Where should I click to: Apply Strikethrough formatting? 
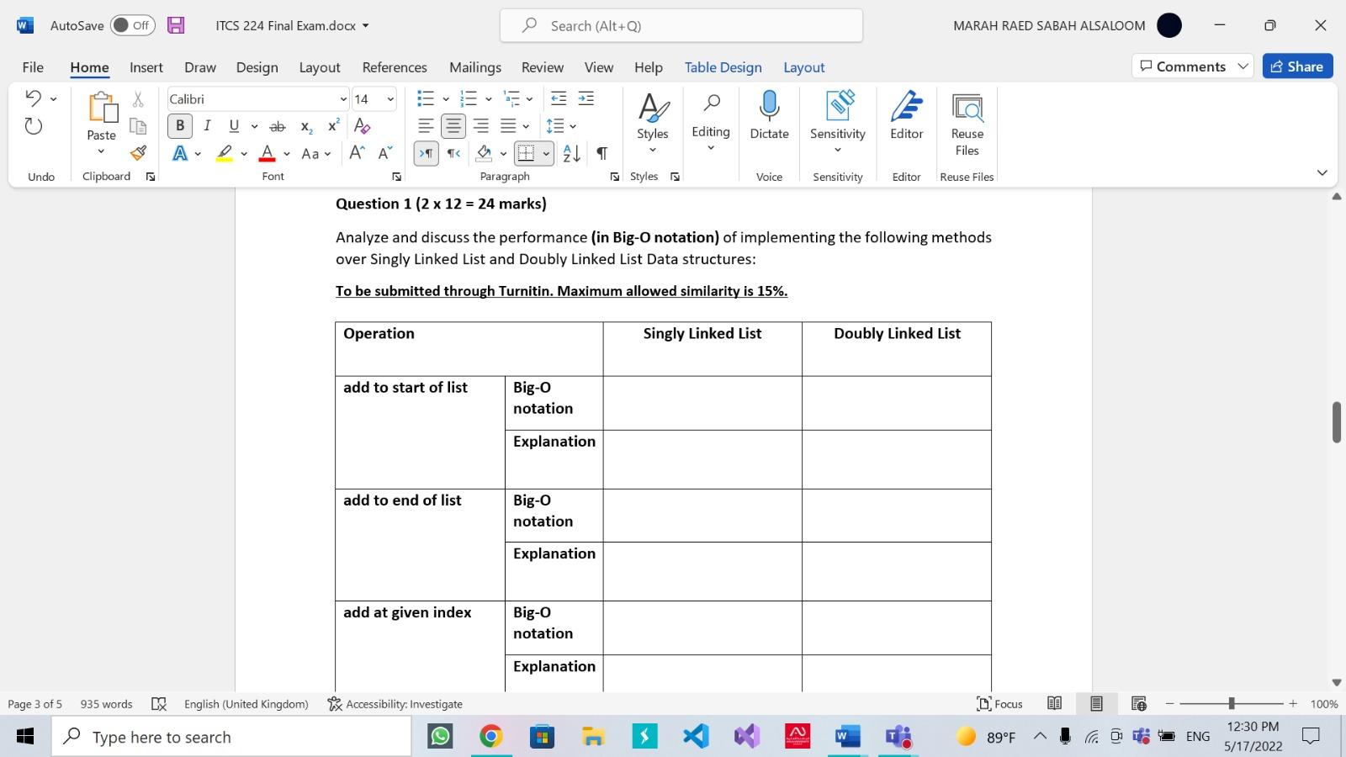277,126
